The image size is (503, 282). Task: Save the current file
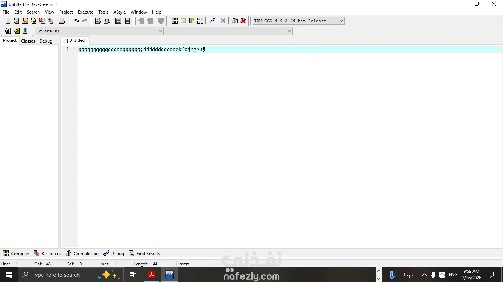point(25,21)
